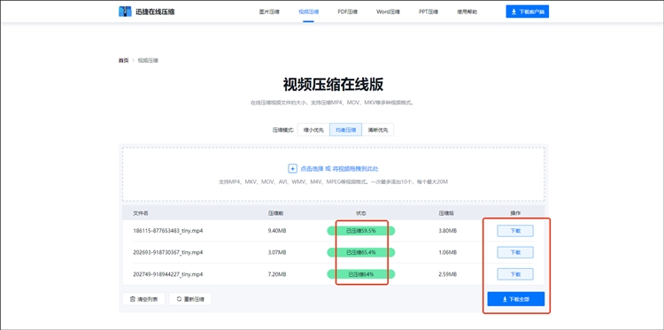Viewport: 664px width, 330px height.
Task: Click the 已压缩65.4% progress bar
Action: coord(361,252)
